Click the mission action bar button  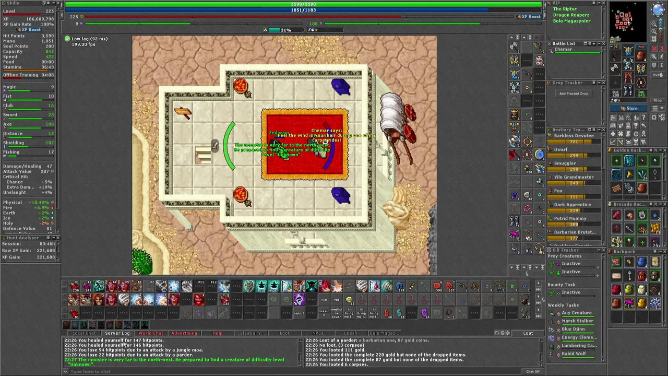click(324, 313)
